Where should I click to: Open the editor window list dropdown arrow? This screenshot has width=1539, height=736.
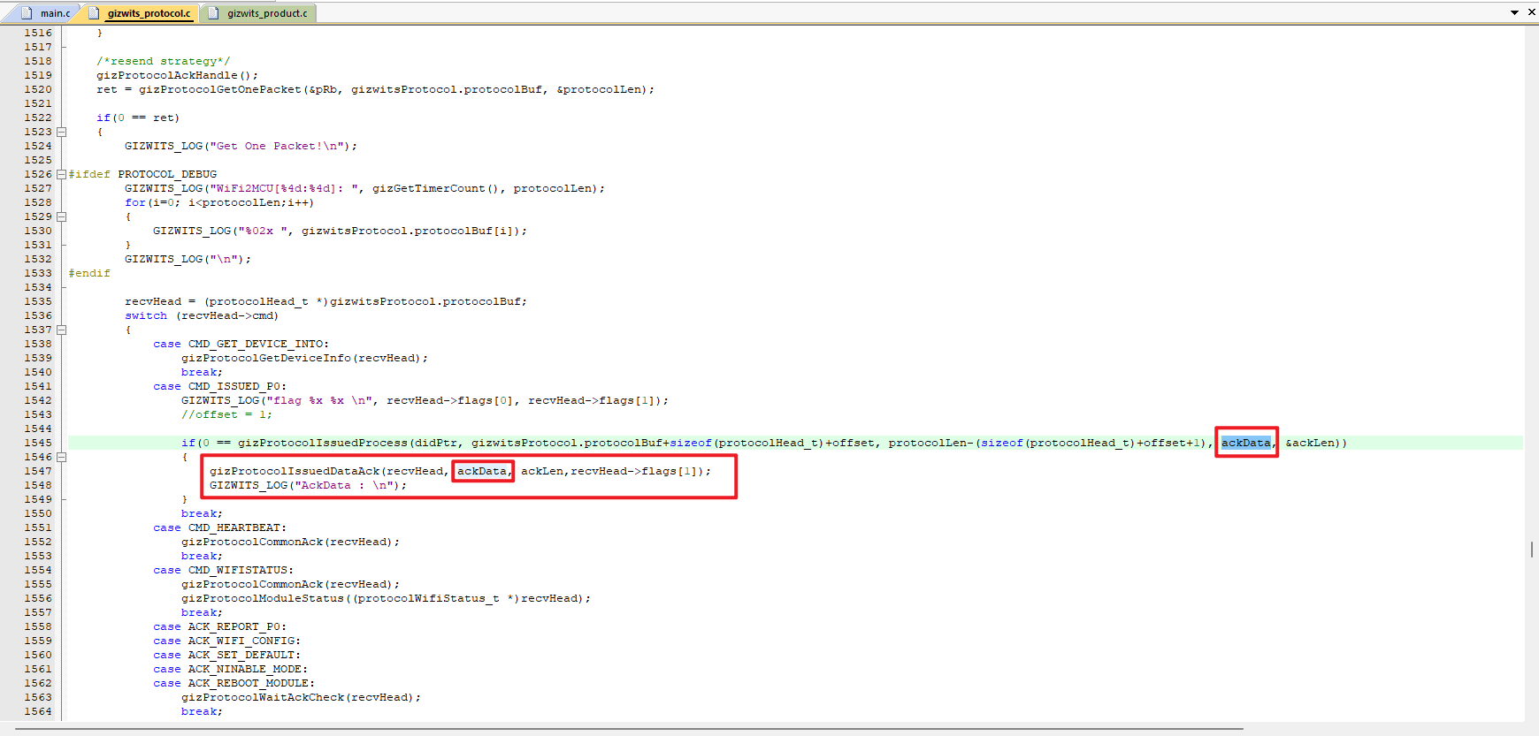tap(1514, 12)
